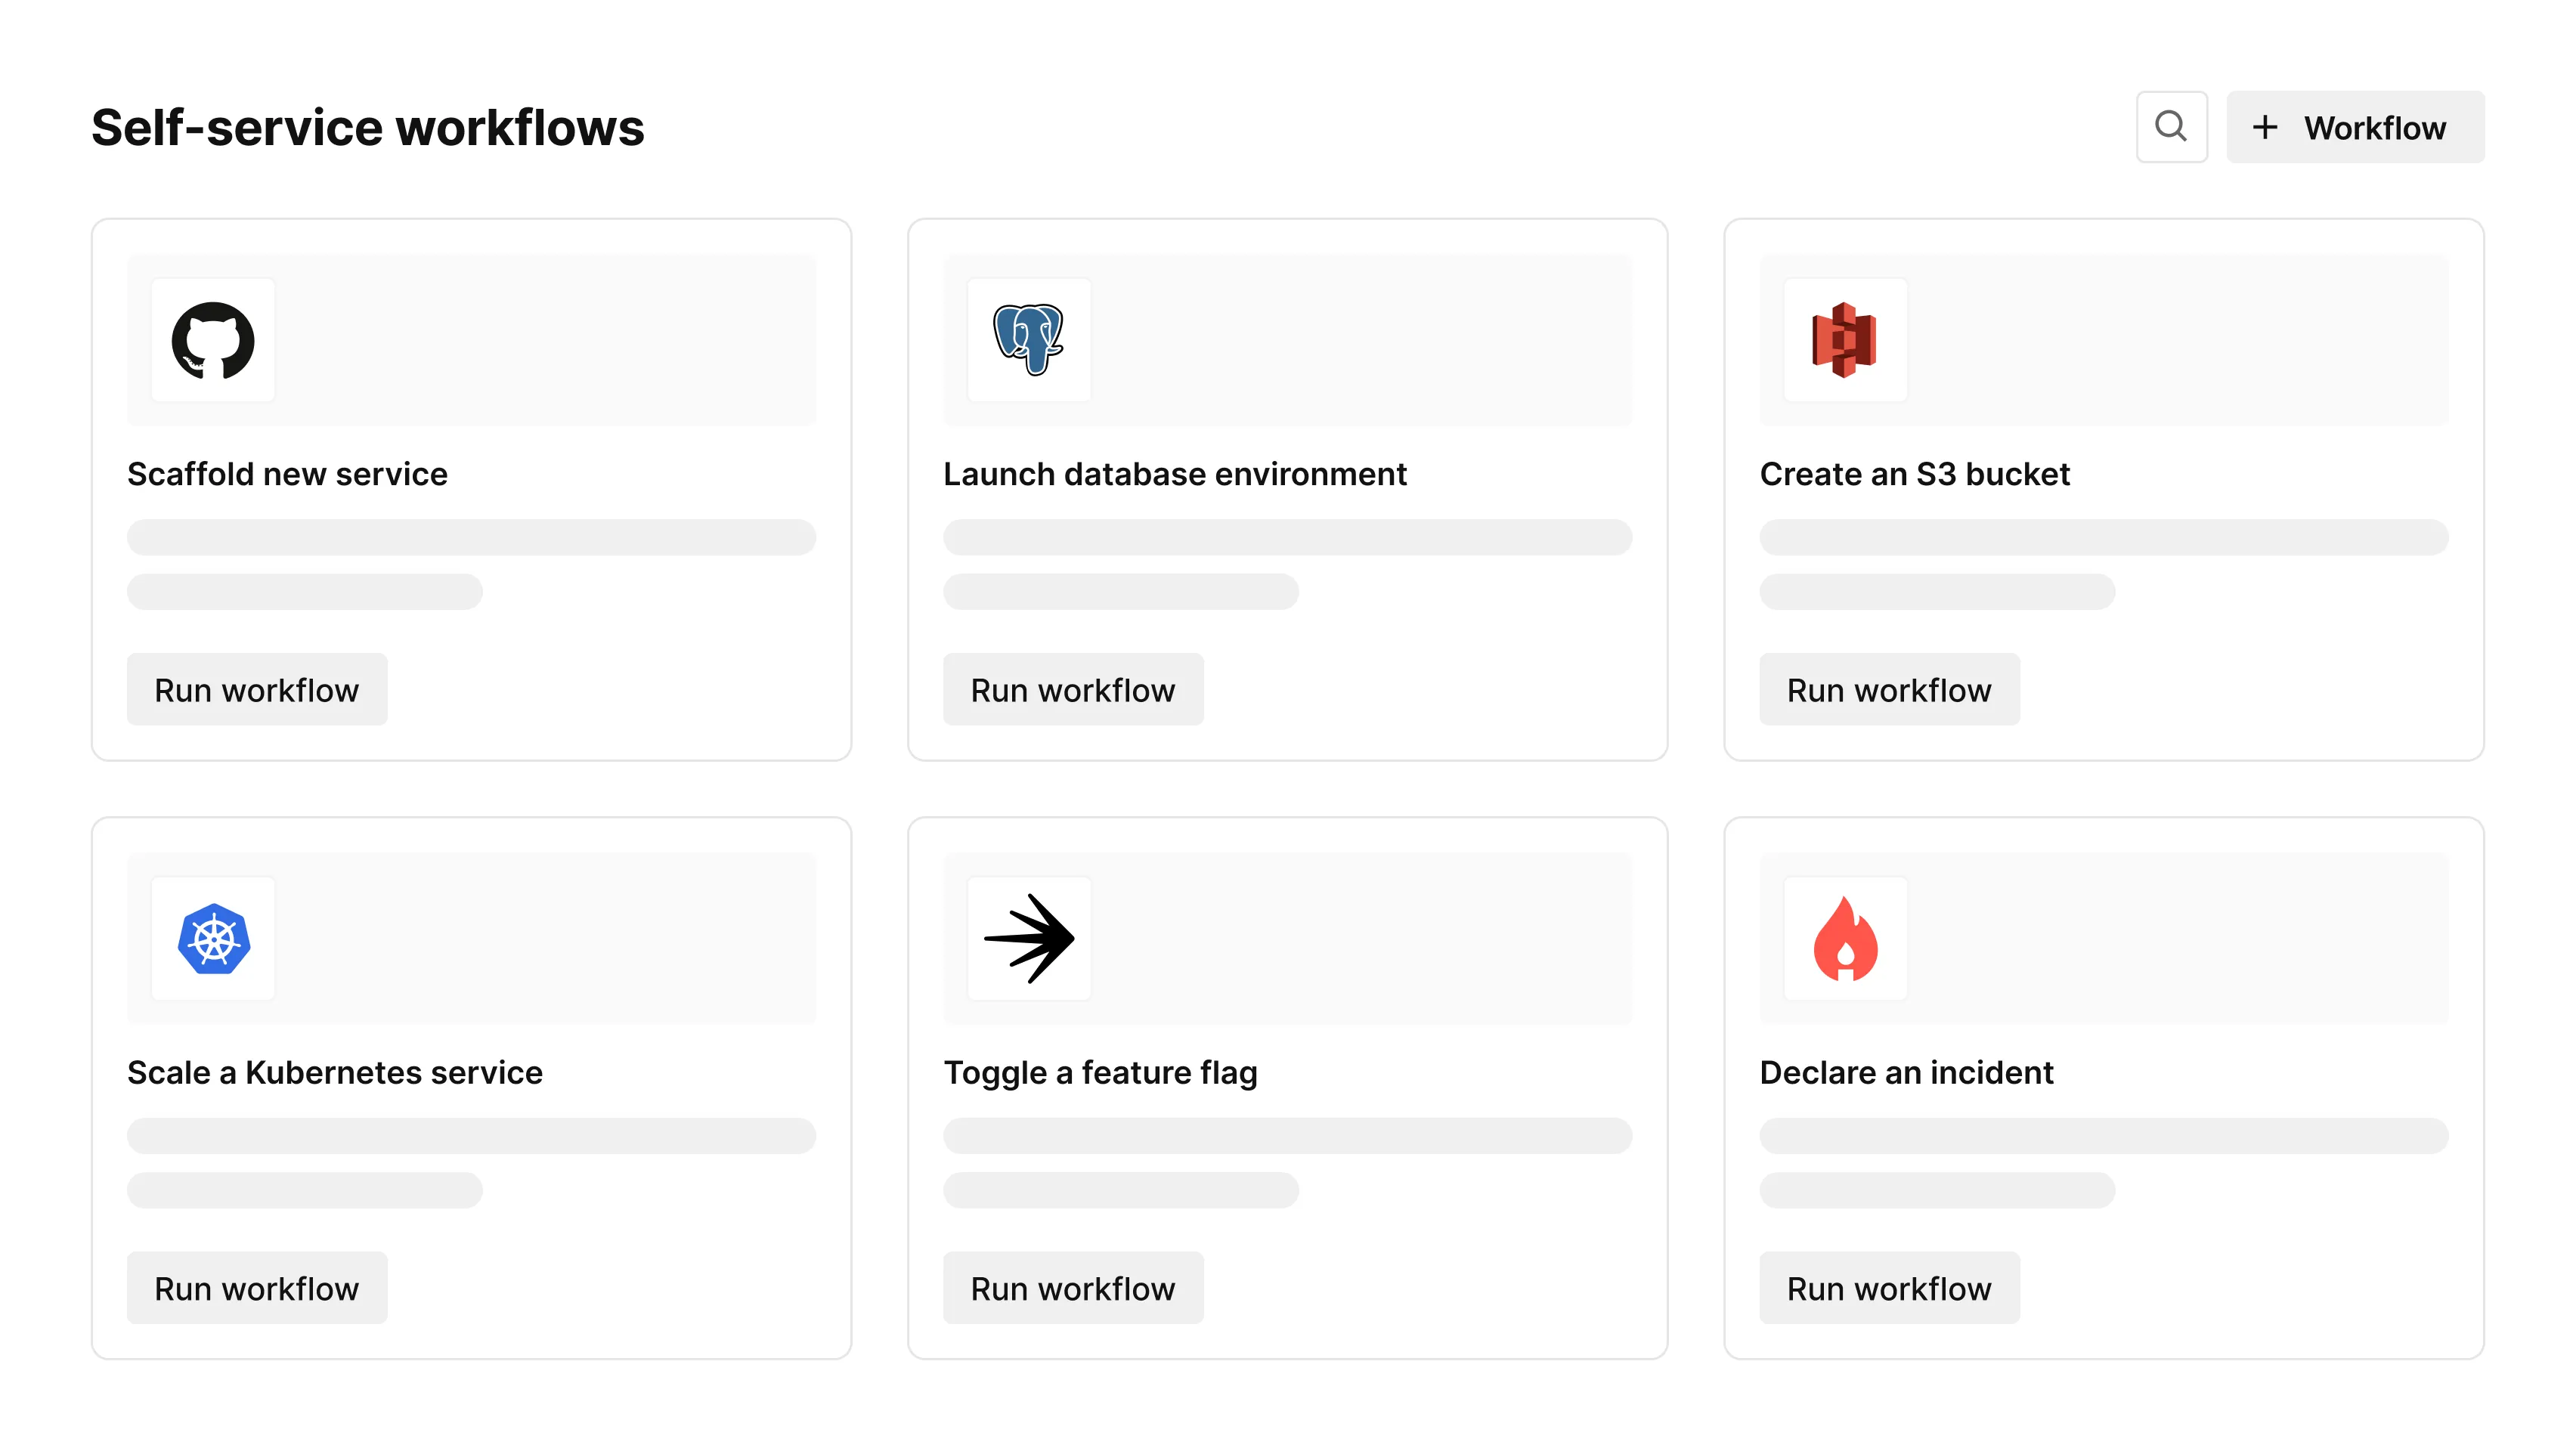Select the black arrow feature flag icon

1029,938
